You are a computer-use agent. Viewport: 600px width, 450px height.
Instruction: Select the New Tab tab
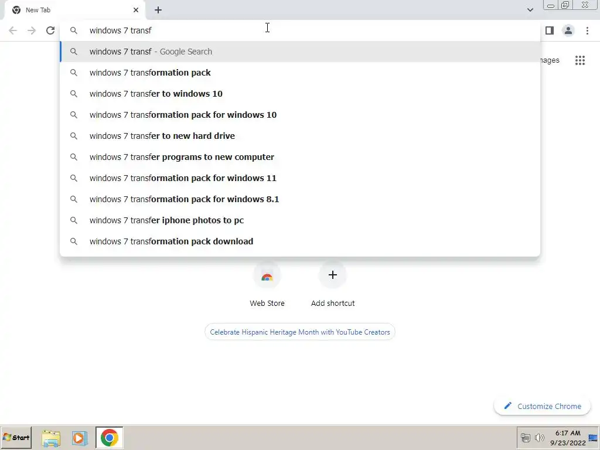[x=74, y=11]
